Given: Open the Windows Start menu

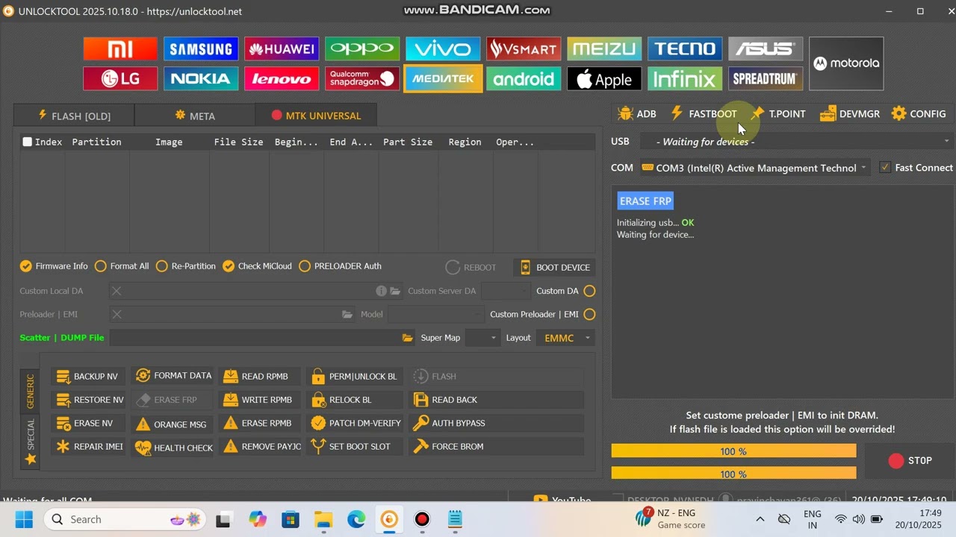Looking at the screenshot, I should tap(24, 519).
